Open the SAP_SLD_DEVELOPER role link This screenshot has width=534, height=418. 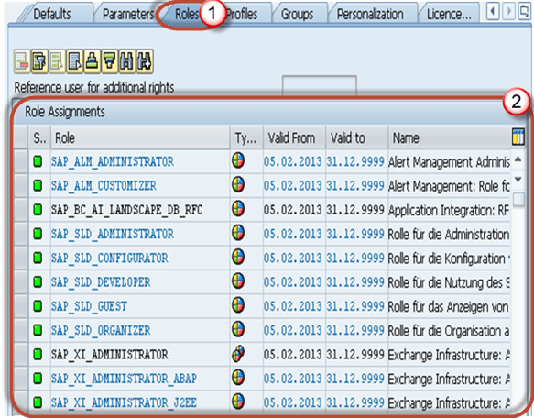pos(101,282)
